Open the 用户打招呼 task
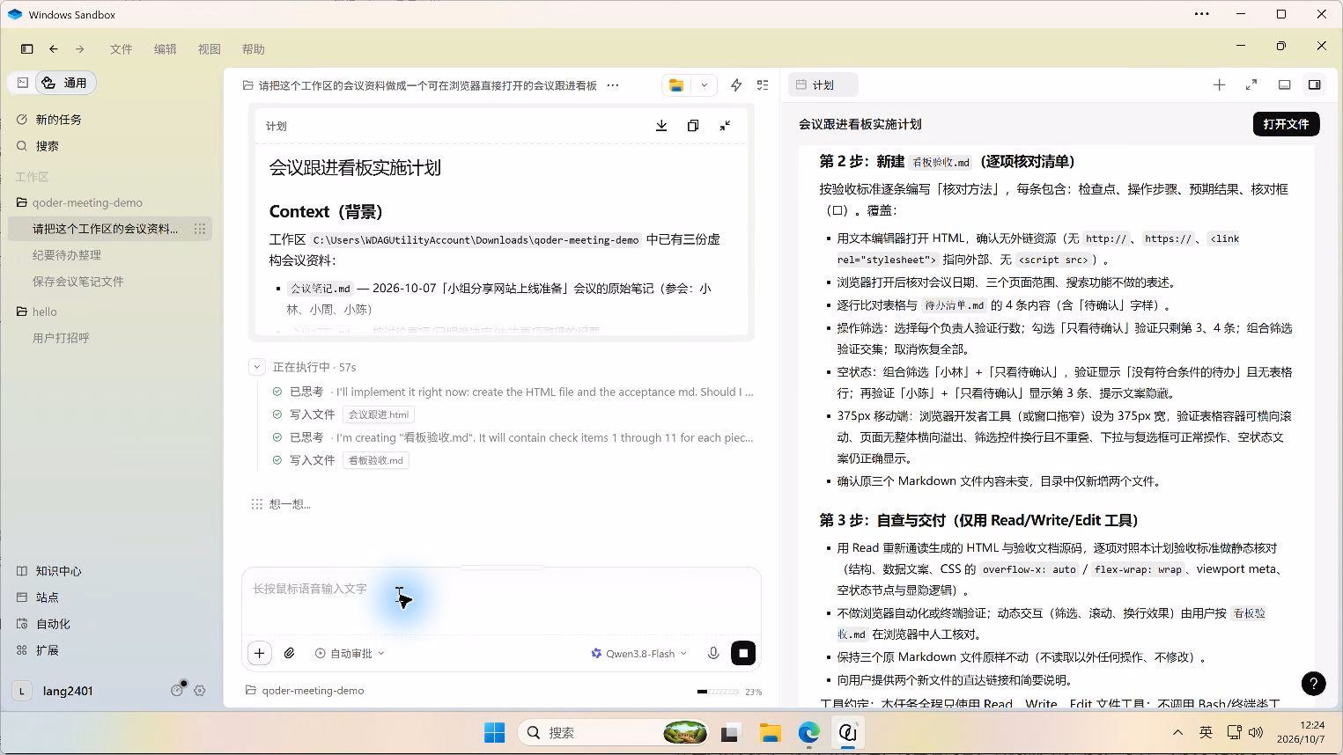 coord(61,338)
